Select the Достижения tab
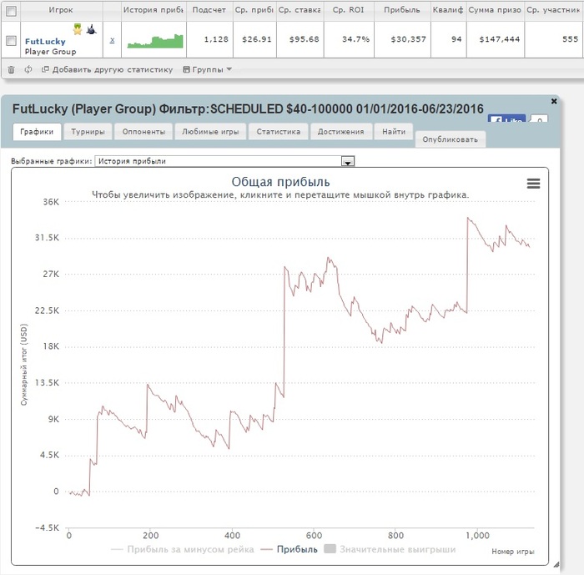The width and height of the screenshot is (584, 575). pyautogui.click(x=340, y=132)
